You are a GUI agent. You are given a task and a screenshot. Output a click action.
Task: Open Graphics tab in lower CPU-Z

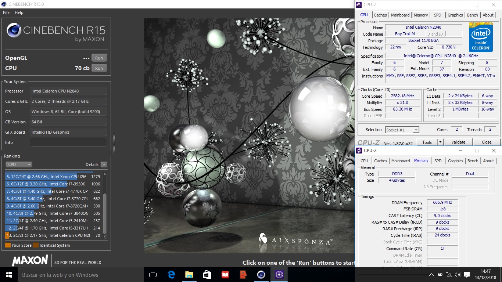(455, 161)
